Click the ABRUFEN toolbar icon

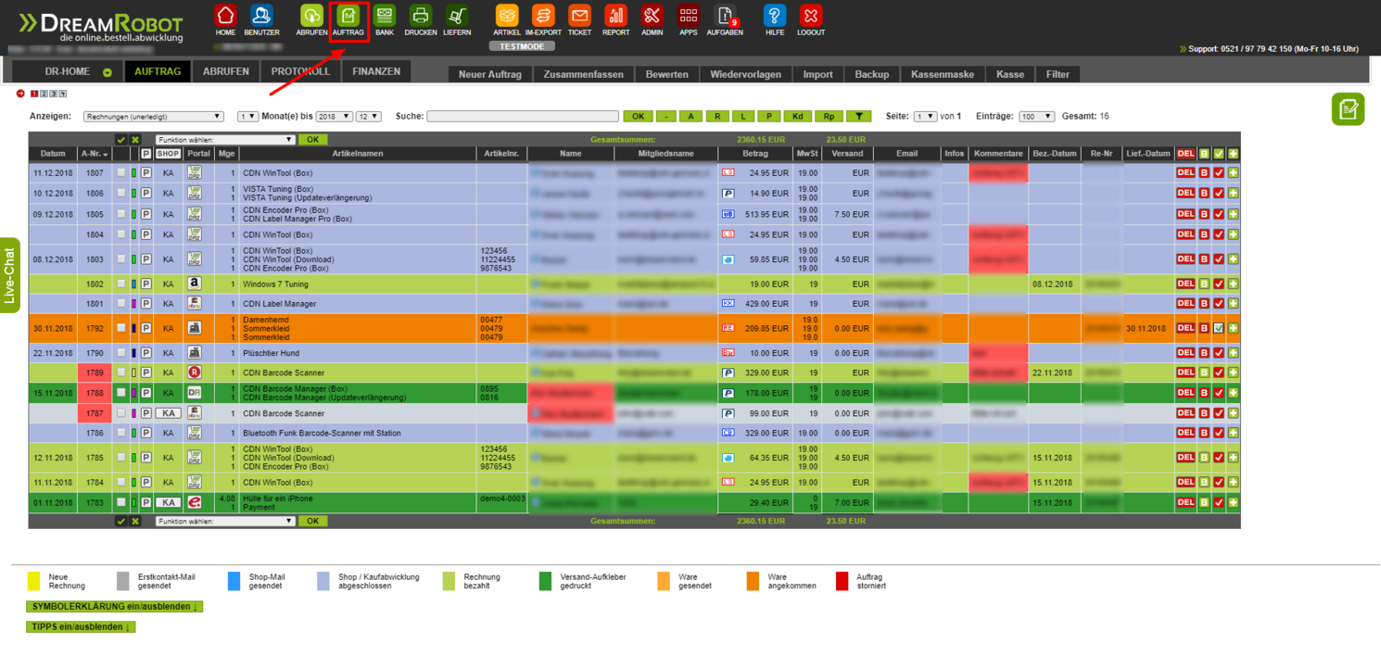311,16
